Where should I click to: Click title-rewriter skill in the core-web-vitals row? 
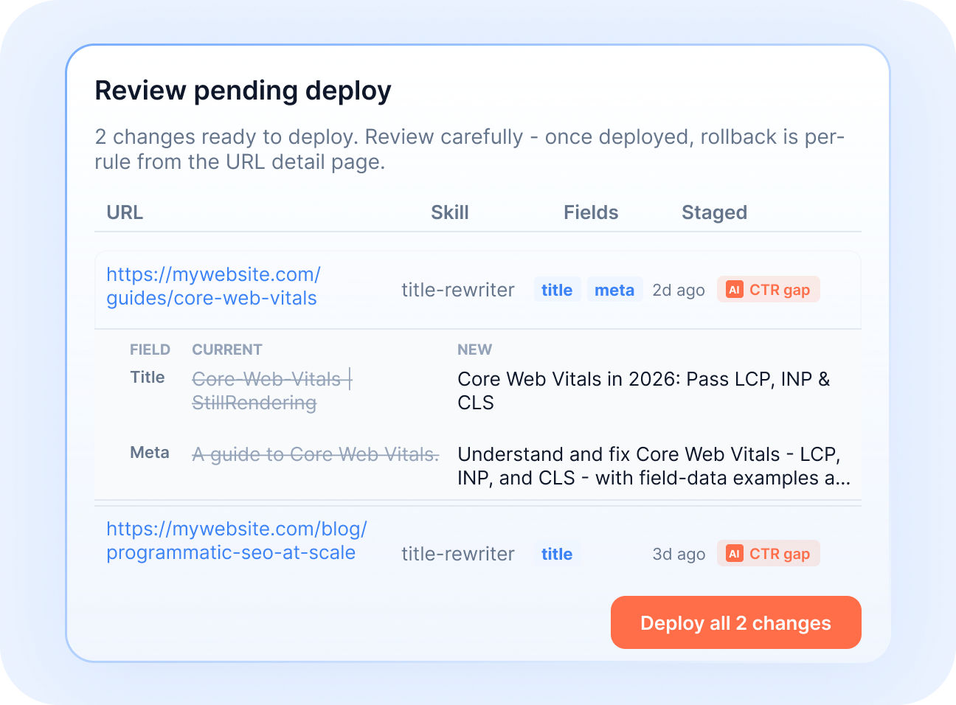[x=458, y=290]
